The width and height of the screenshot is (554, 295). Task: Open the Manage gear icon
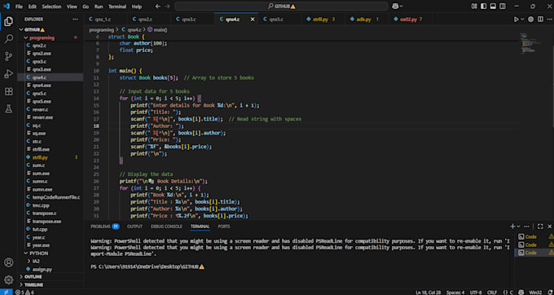(8, 280)
